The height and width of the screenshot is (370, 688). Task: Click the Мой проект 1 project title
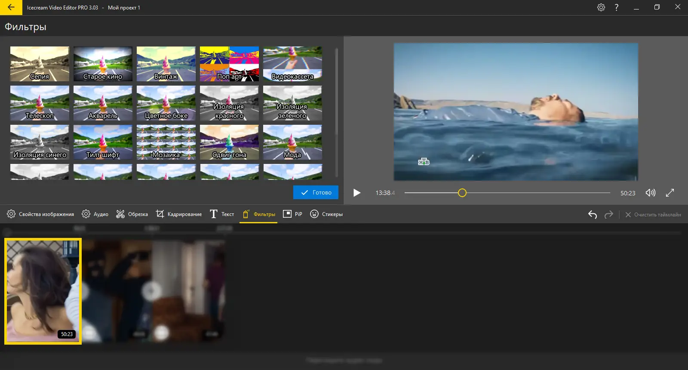click(x=124, y=7)
